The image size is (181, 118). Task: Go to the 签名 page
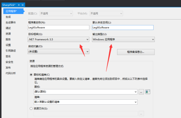[x=8, y=56]
